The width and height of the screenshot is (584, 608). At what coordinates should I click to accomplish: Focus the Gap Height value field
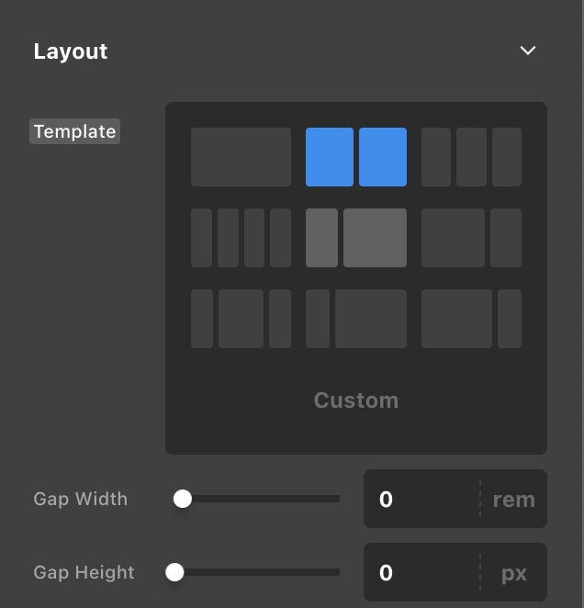click(x=422, y=572)
